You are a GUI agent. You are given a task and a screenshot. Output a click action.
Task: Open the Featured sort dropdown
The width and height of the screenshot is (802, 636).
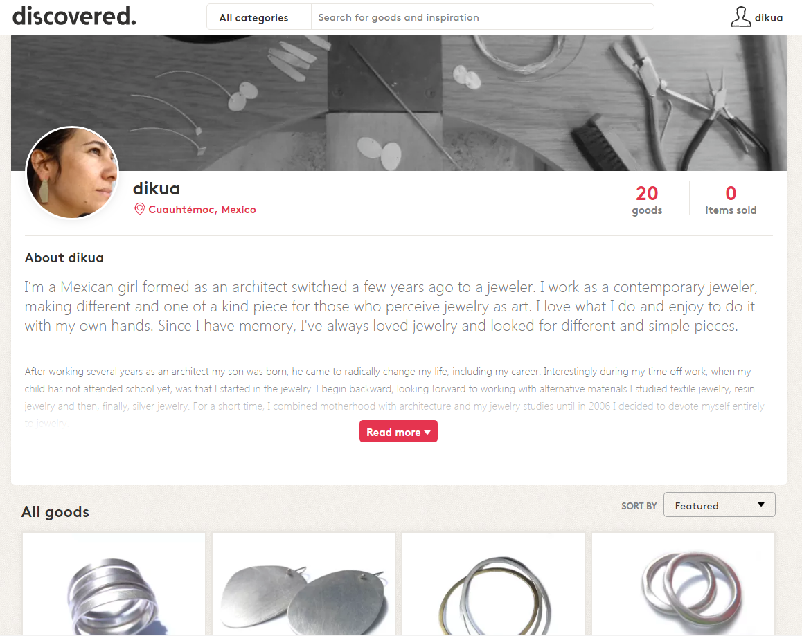719,505
